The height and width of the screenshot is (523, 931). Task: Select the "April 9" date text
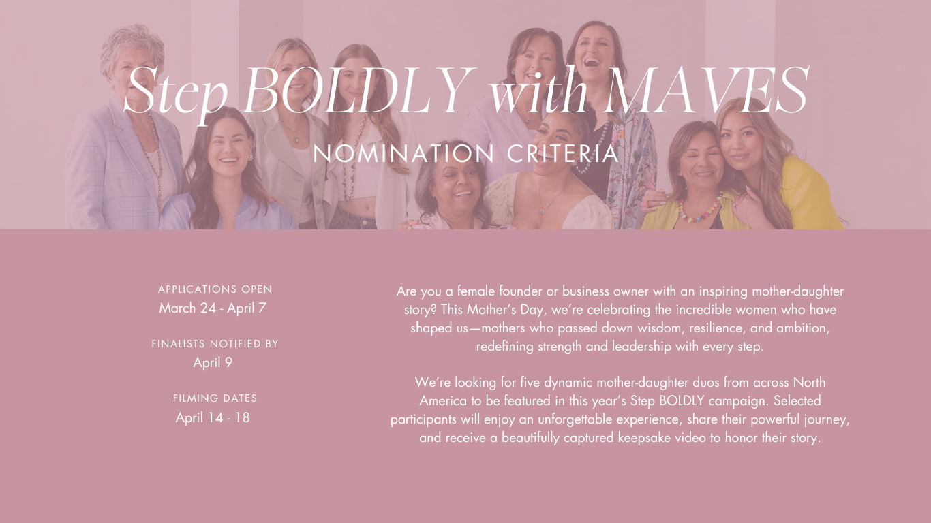click(x=213, y=362)
